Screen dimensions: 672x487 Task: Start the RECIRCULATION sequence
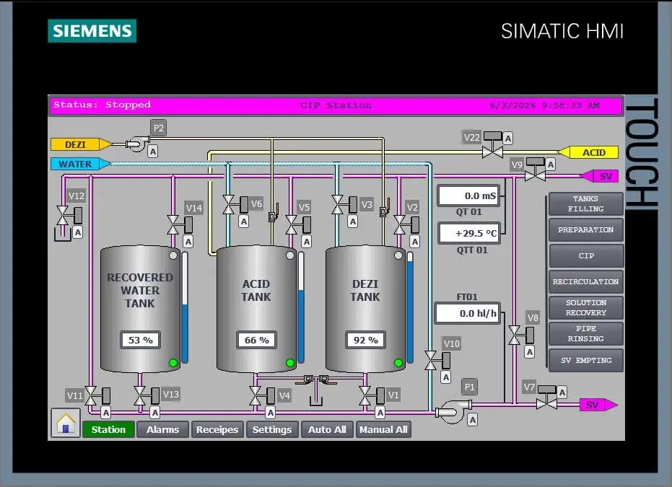[586, 282]
